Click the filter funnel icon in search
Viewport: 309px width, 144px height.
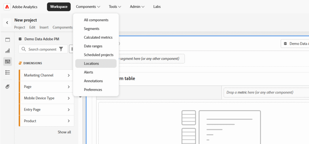(61, 49)
